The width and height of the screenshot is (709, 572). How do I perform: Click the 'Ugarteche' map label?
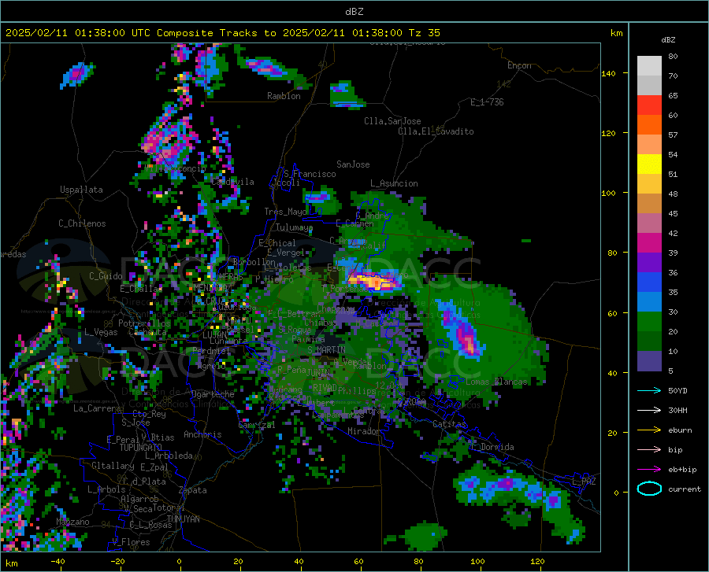(x=213, y=394)
